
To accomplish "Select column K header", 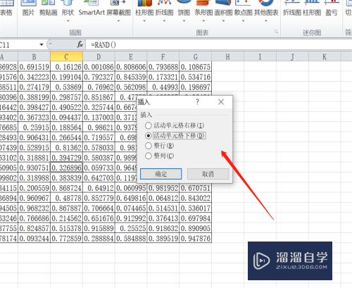I will pyautogui.click(x=325, y=57).
